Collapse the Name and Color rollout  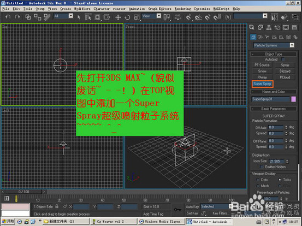tap(274, 92)
